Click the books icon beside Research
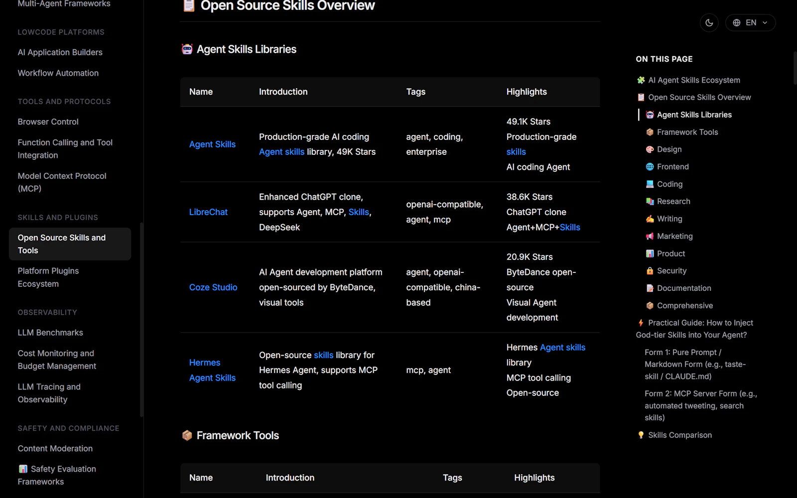797x498 pixels. (650, 202)
